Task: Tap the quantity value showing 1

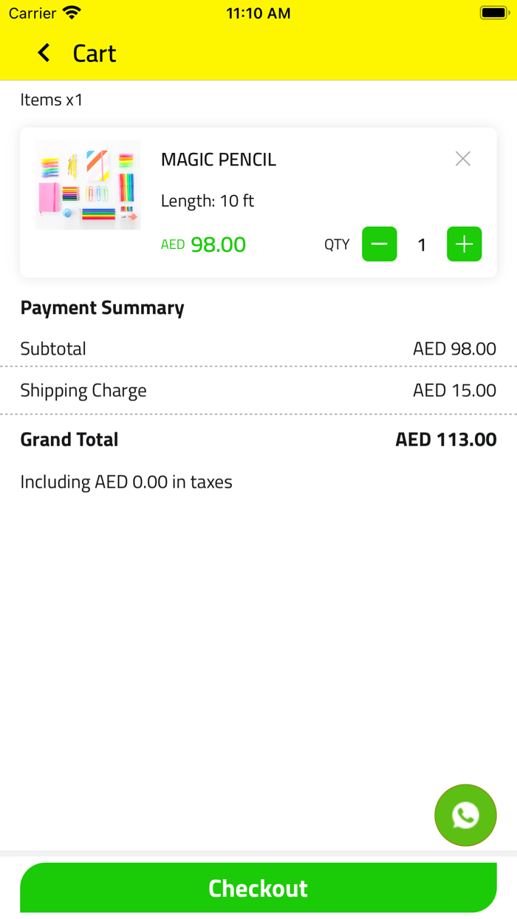Action: point(422,244)
